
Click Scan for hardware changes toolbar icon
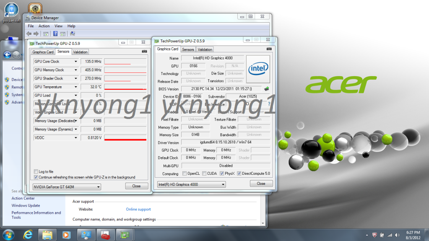pos(73,34)
